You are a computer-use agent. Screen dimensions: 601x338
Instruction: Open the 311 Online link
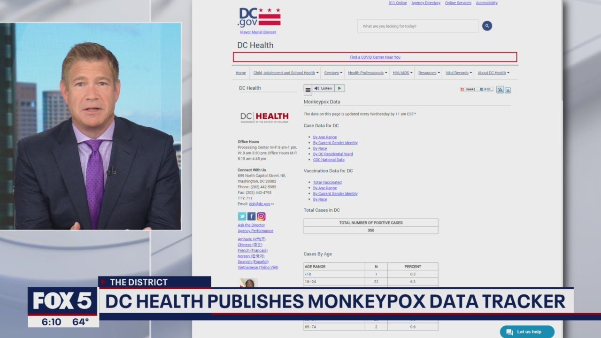(x=398, y=3)
